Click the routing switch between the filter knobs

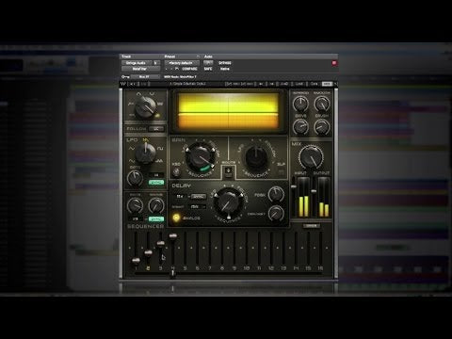click(x=229, y=171)
